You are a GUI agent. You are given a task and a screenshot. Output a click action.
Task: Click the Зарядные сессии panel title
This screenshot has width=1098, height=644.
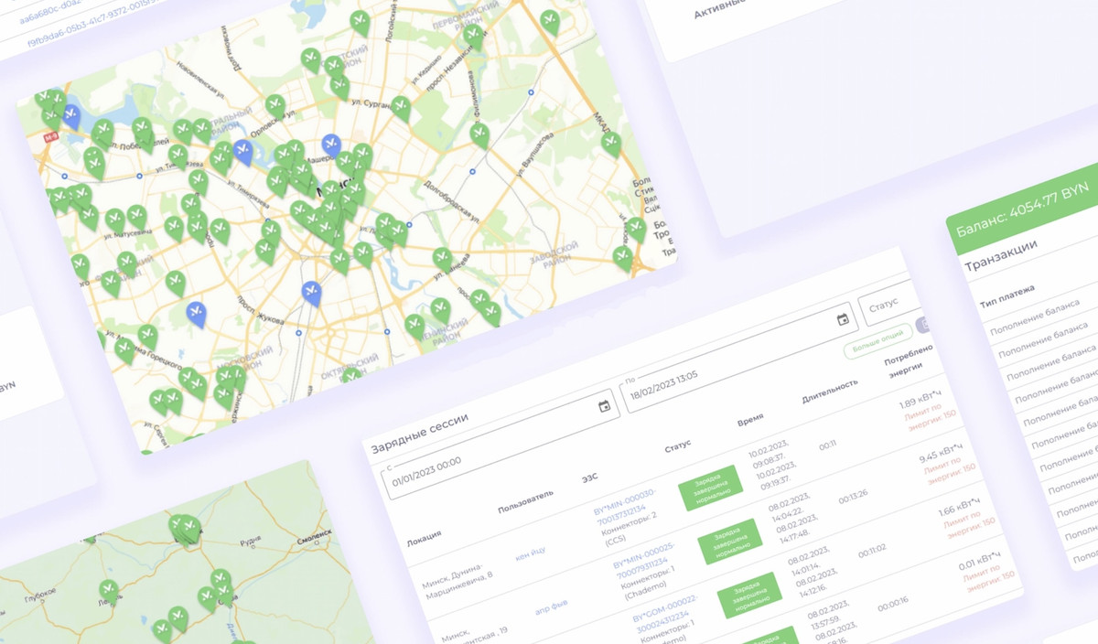419,434
